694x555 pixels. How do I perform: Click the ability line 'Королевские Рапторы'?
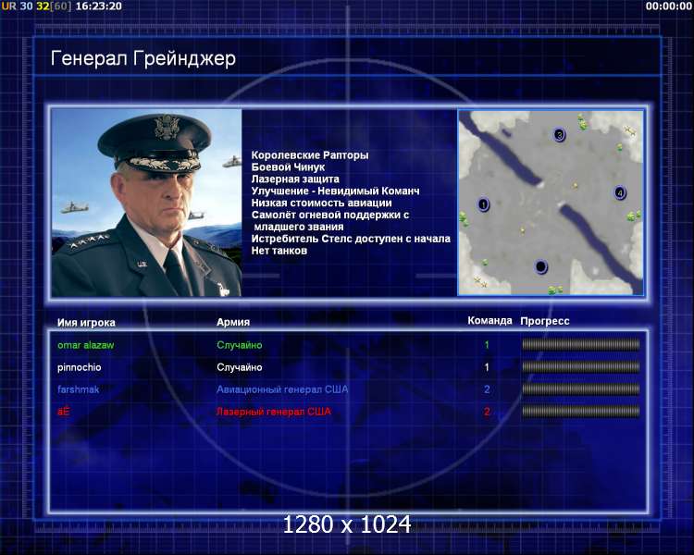pos(310,154)
